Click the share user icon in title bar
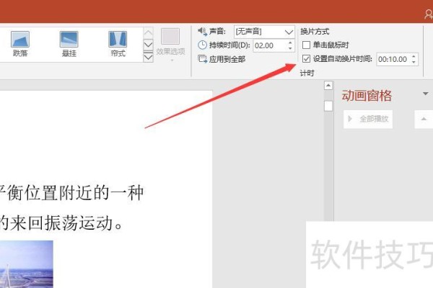The height and width of the screenshot is (288, 433). click(429, 14)
